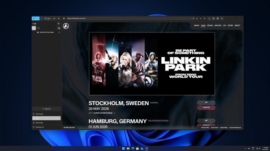
Task: Open the sidebar button's dropdown arrow
Action: 37,18
